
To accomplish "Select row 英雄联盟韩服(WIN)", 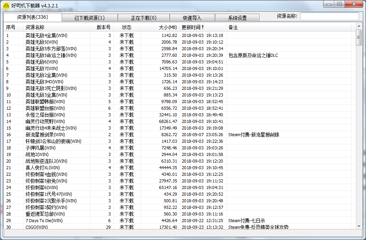I will (179, 102).
